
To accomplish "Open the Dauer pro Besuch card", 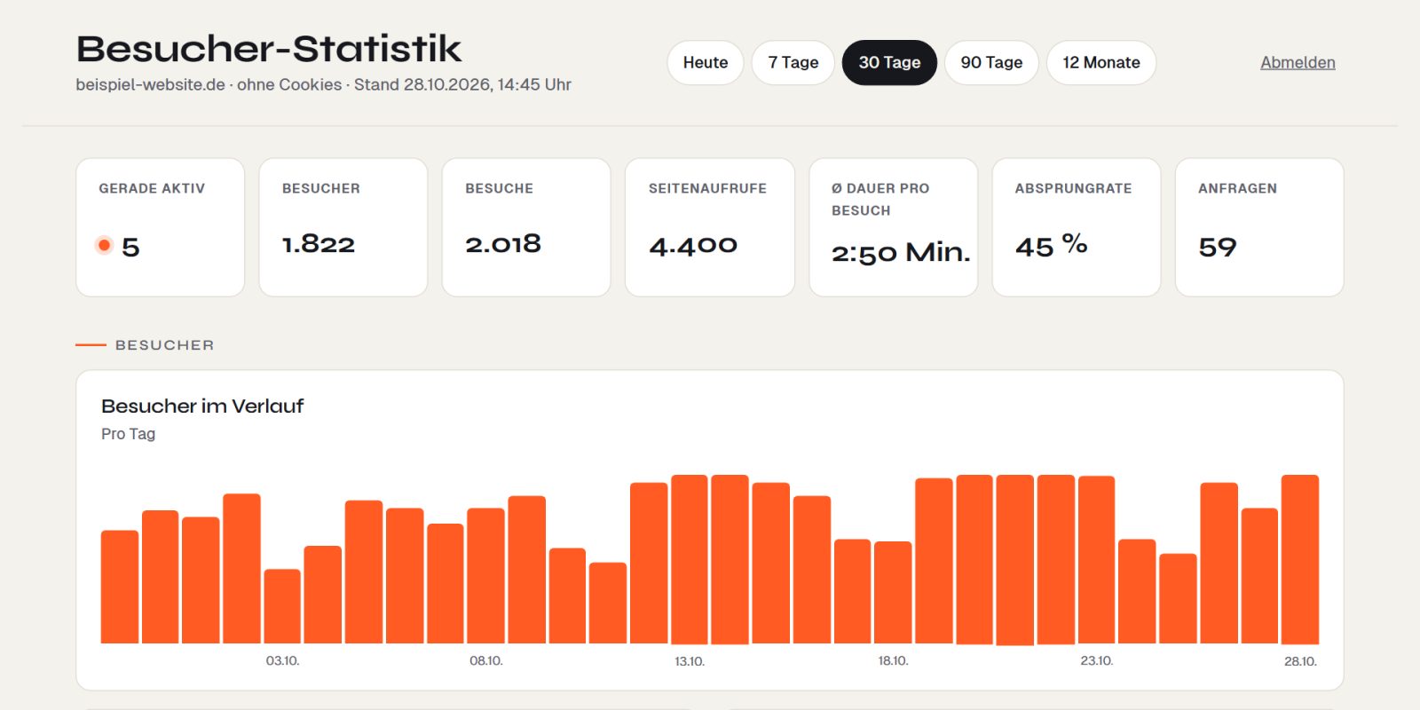I will [x=894, y=227].
